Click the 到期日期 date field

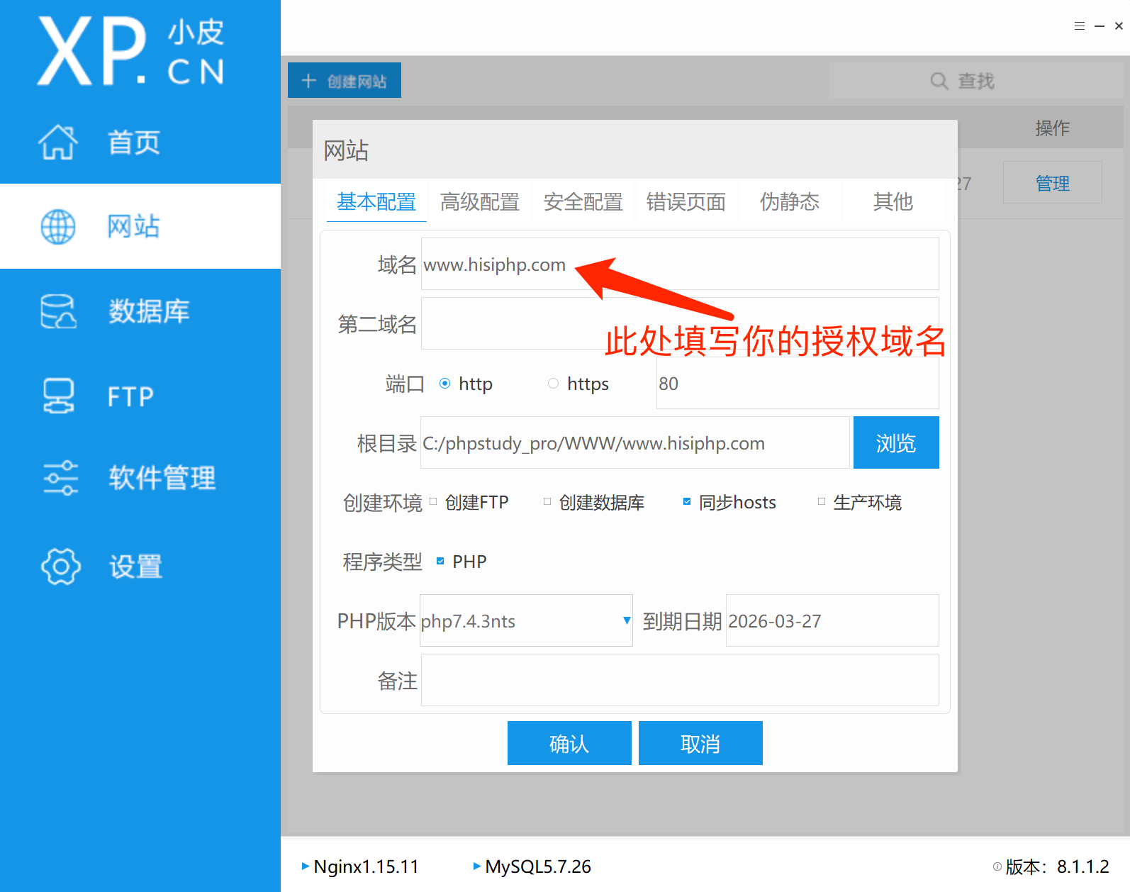(832, 620)
